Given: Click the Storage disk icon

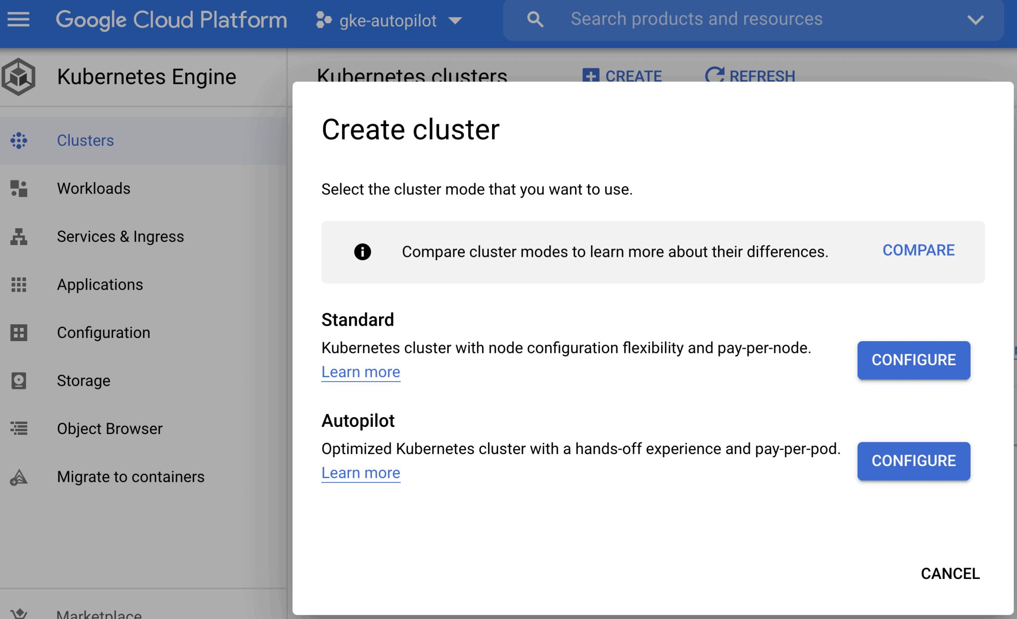Looking at the screenshot, I should point(19,380).
